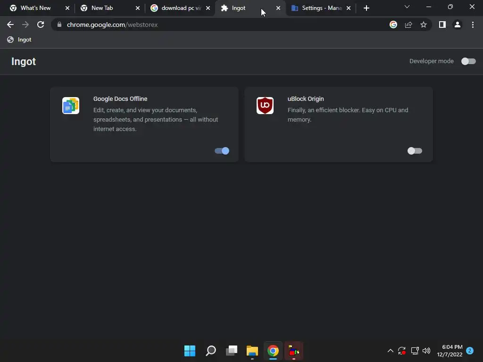The image size is (483, 362).
Task: Close the What's New tab
Action: click(67, 8)
